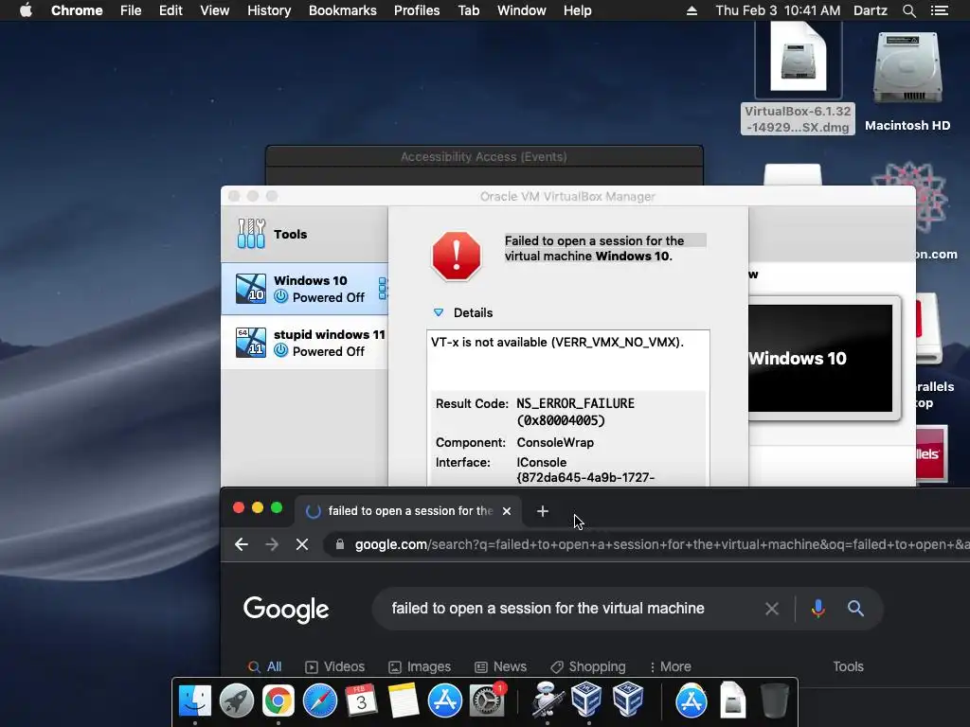Switch to Videos results
This screenshot has height=727, width=970.
pyautogui.click(x=335, y=666)
